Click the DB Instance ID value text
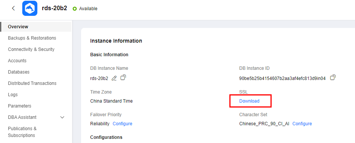Image resolution: width=355 pixels, height=143 pixels. [x=282, y=78]
